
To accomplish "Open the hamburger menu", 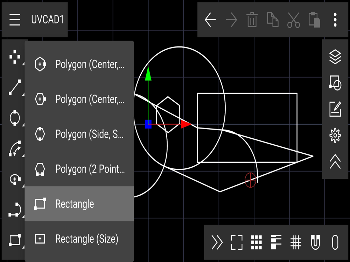I will 15,20.
